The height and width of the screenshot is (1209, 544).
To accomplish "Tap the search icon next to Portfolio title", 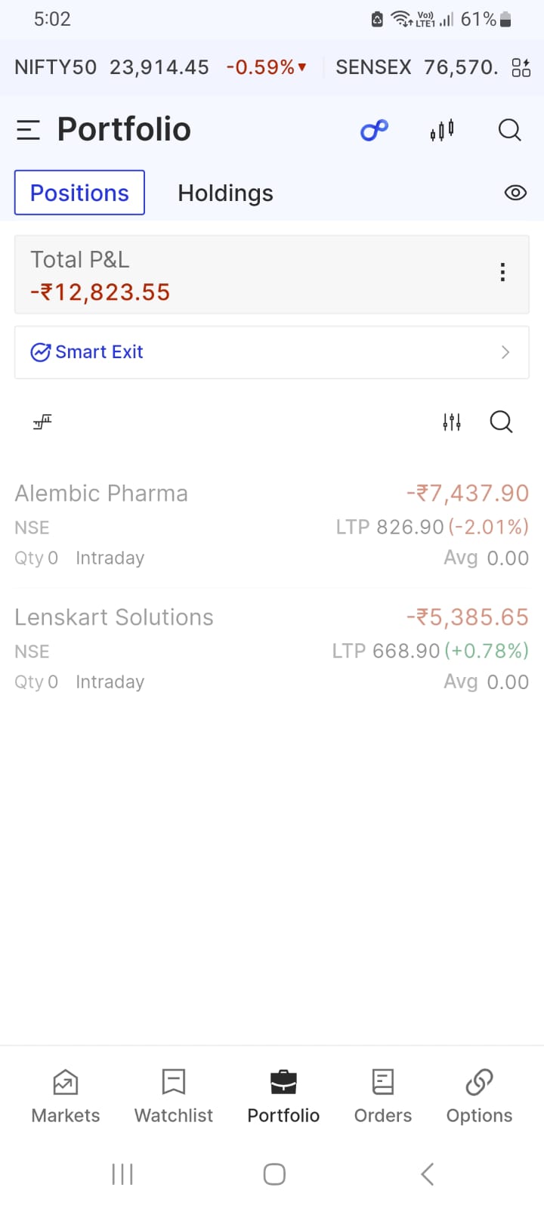I will (x=510, y=130).
